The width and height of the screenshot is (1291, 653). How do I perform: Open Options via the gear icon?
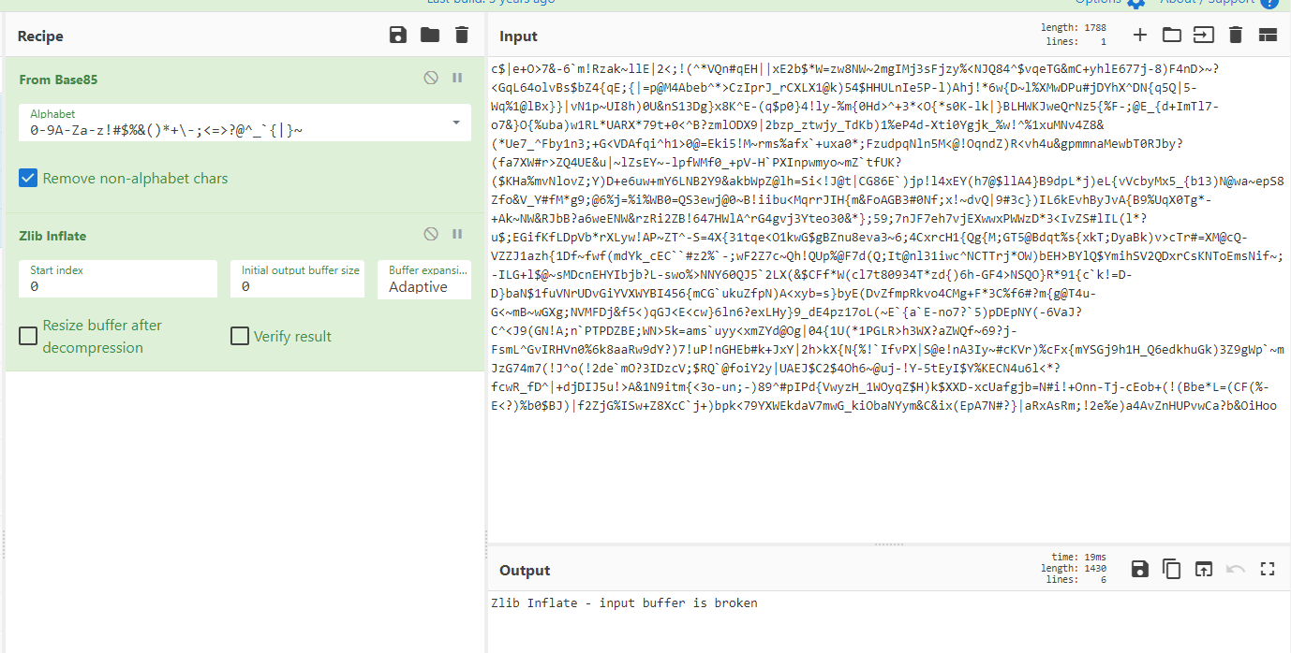click(1136, 3)
